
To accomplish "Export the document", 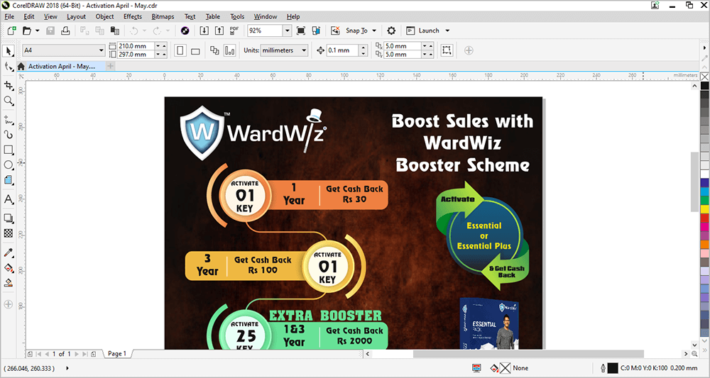I will (x=219, y=30).
